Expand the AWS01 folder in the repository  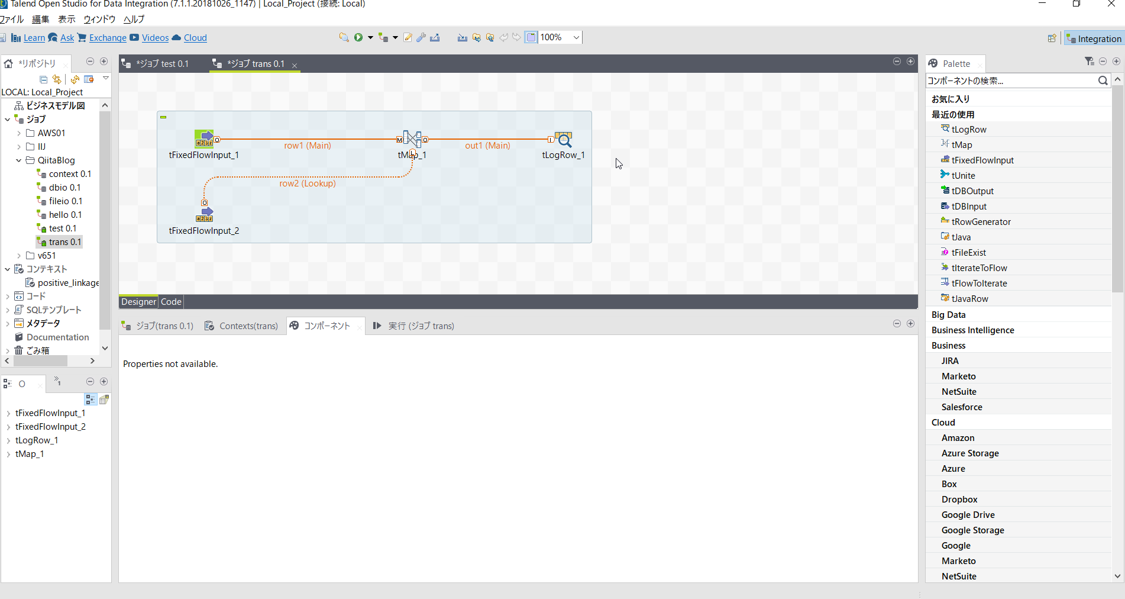pyautogui.click(x=20, y=133)
